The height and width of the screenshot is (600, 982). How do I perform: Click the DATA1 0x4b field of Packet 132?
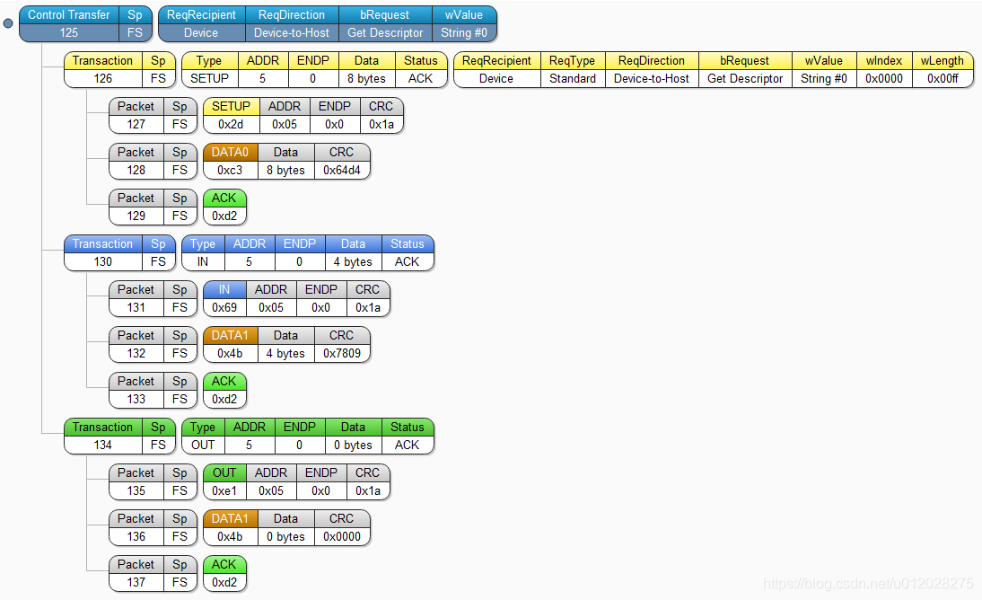(231, 344)
